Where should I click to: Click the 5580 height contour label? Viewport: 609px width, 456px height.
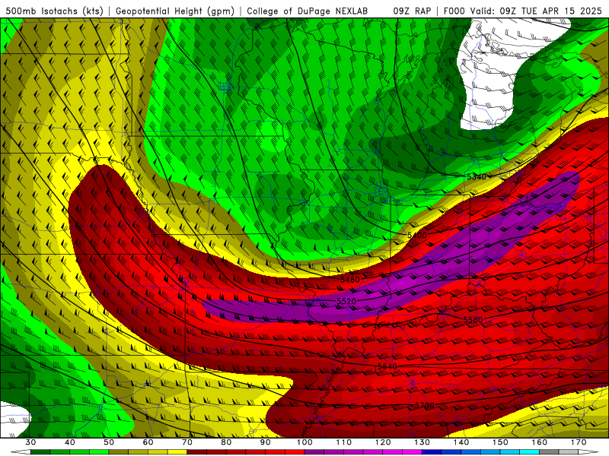473,319
